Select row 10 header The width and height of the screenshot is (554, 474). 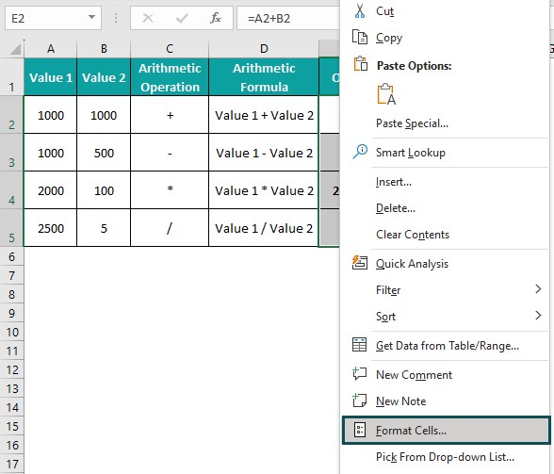[11, 332]
